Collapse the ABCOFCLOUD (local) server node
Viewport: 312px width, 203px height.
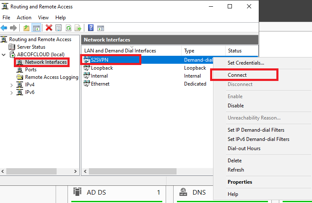[x=4, y=55]
